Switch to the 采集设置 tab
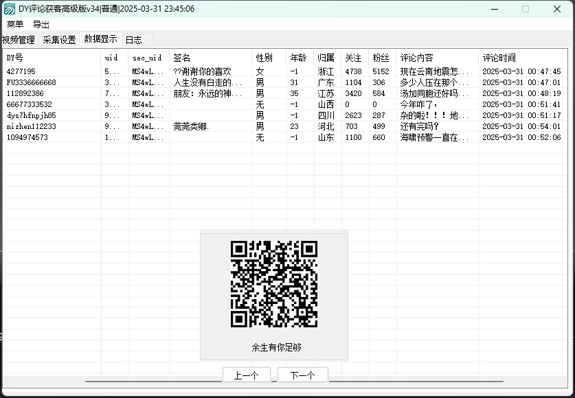This screenshot has height=398, width=575. [x=59, y=40]
